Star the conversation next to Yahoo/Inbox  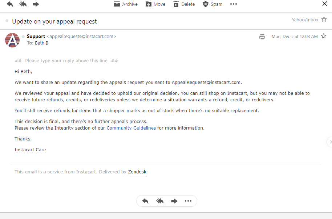(324, 20)
